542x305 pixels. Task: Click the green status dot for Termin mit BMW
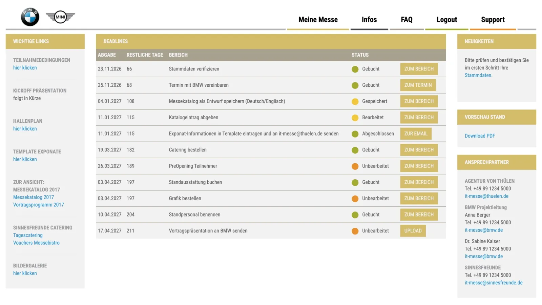click(355, 85)
